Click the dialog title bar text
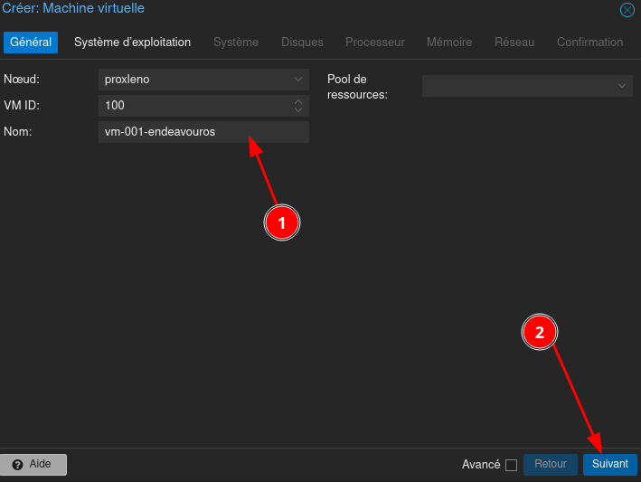The image size is (641, 482). coord(72,9)
